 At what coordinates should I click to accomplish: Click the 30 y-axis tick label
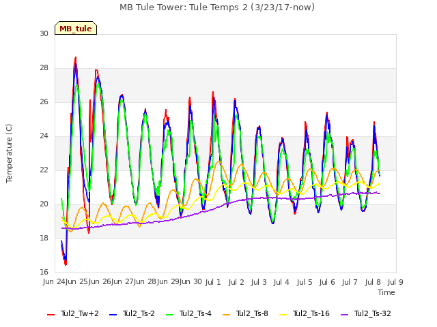[44, 33]
